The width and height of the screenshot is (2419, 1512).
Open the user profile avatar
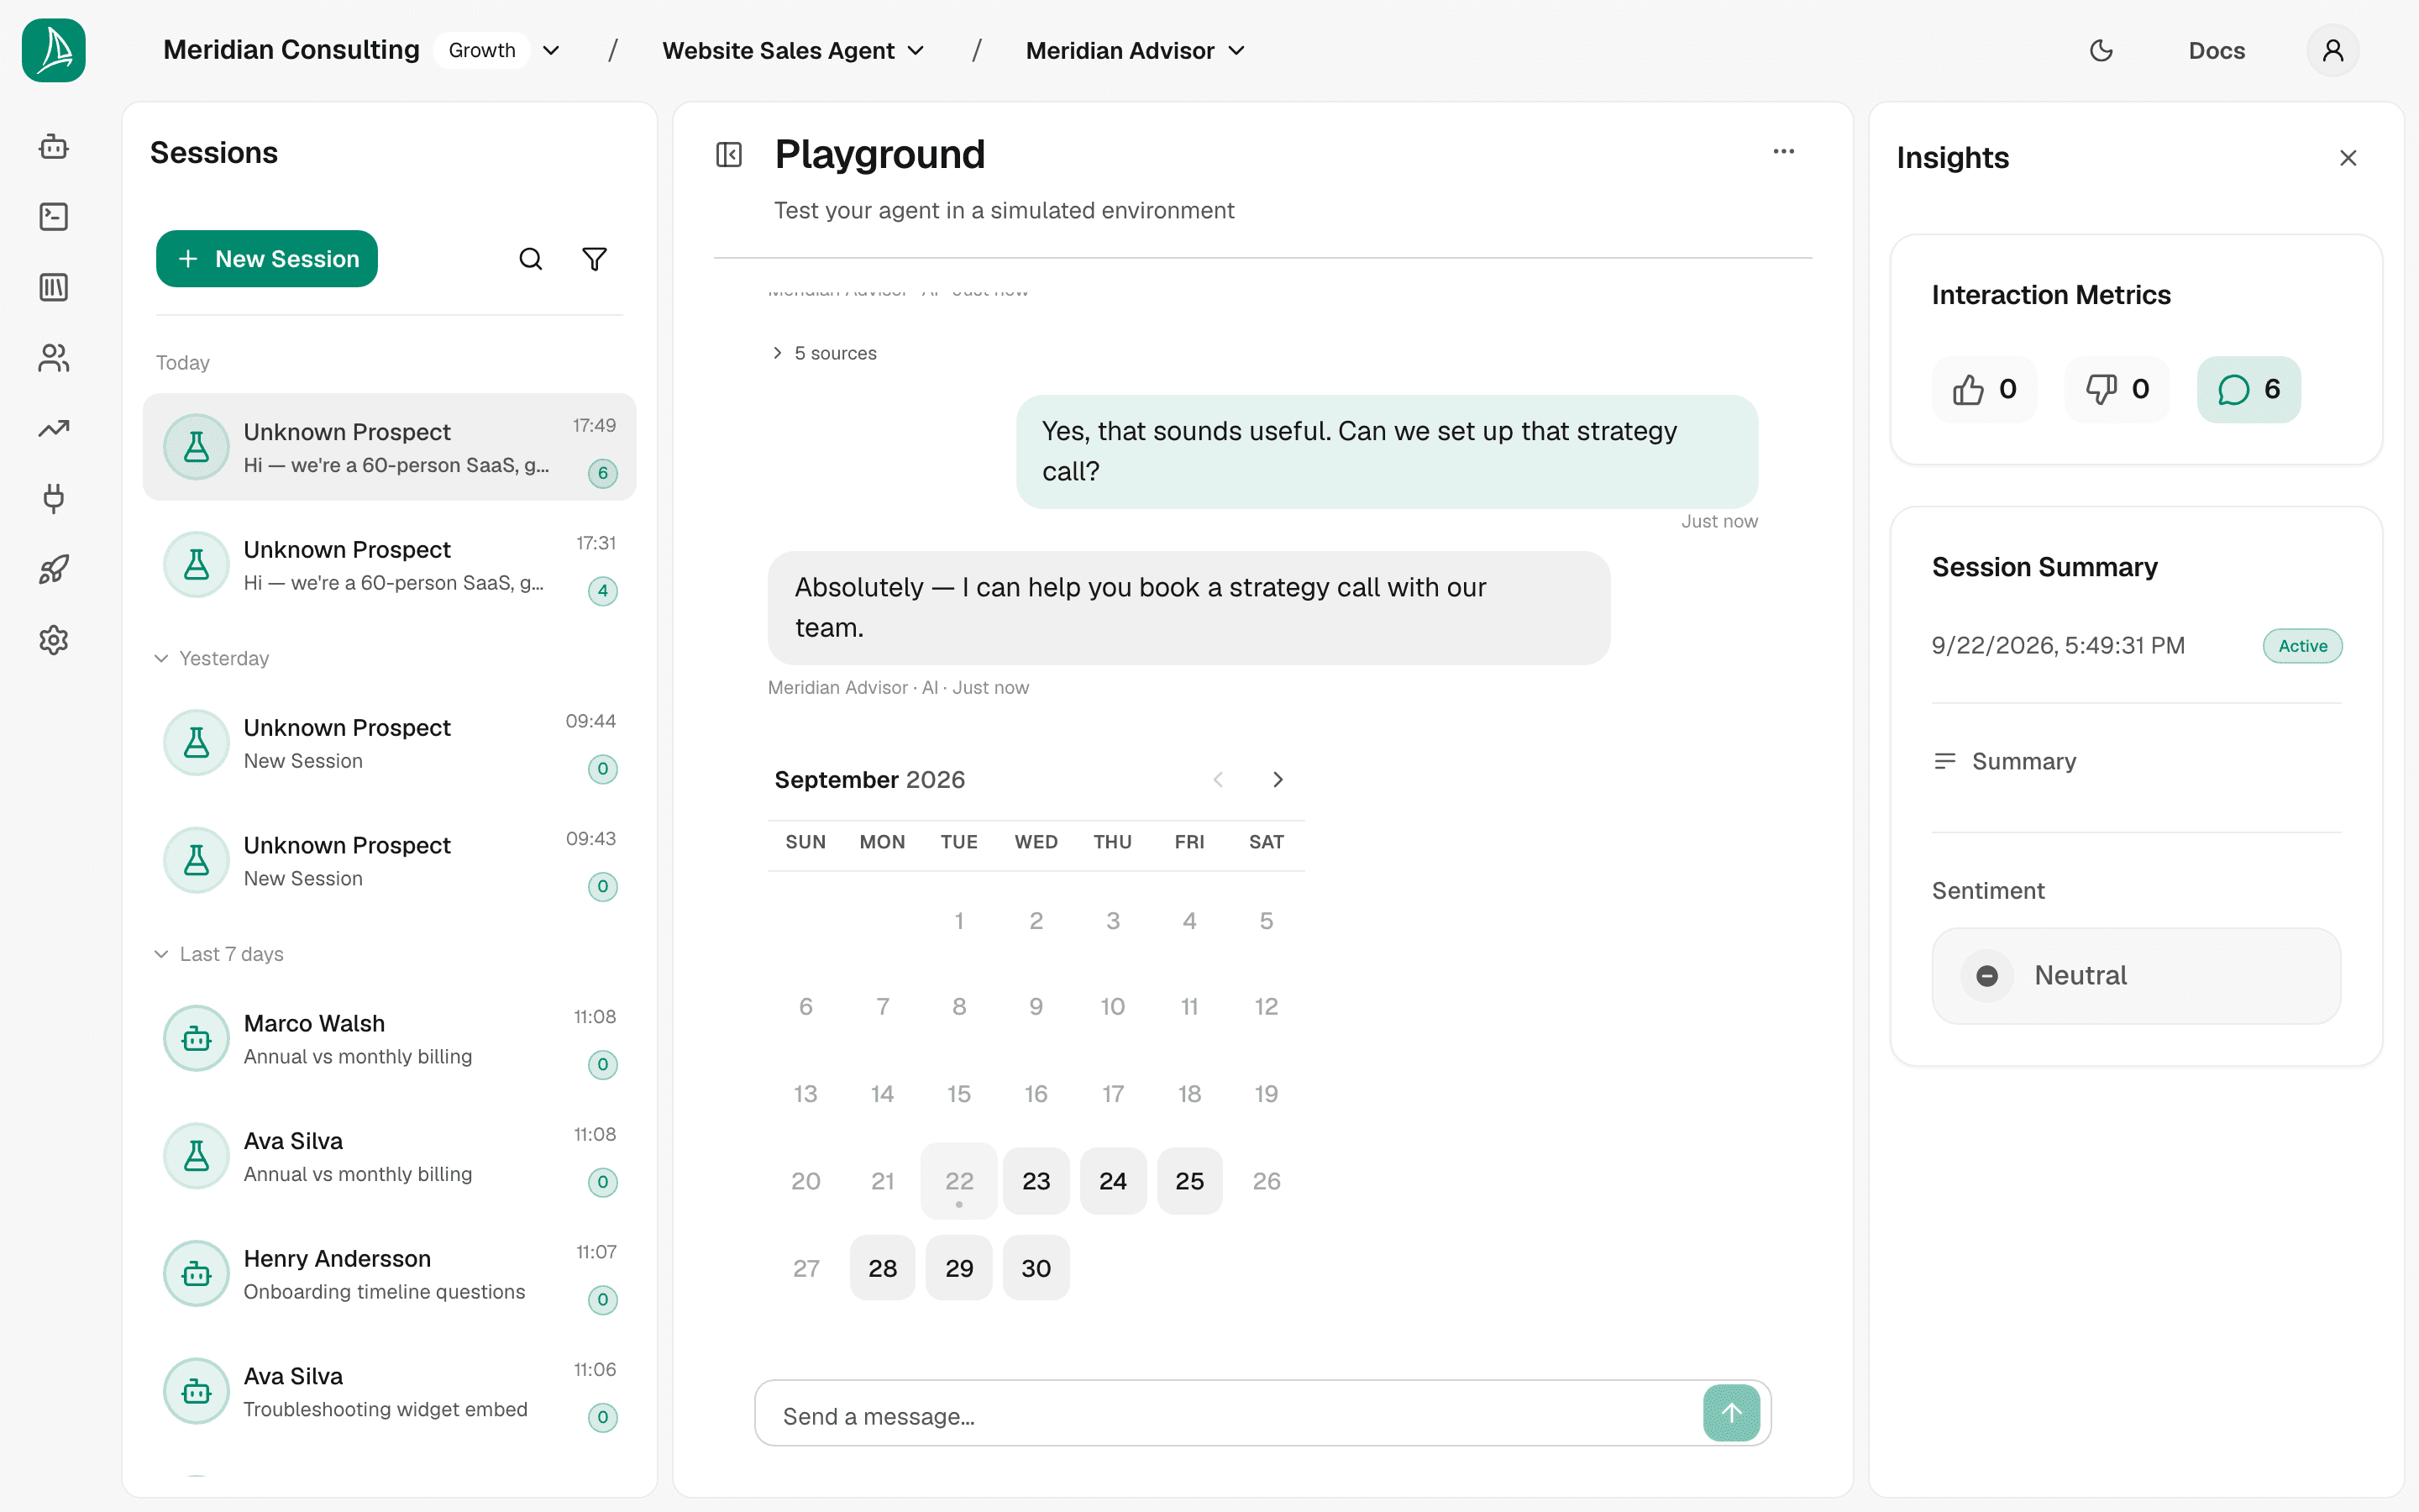coord(2333,50)
